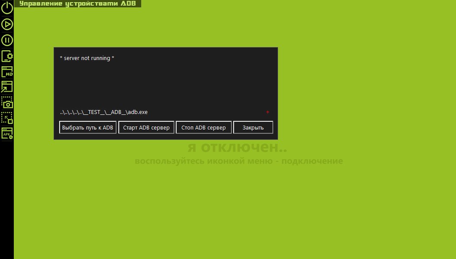This screenshot has width=456, height=259.
Task: Open the APK settings icon
Action: tap(7, 133)
